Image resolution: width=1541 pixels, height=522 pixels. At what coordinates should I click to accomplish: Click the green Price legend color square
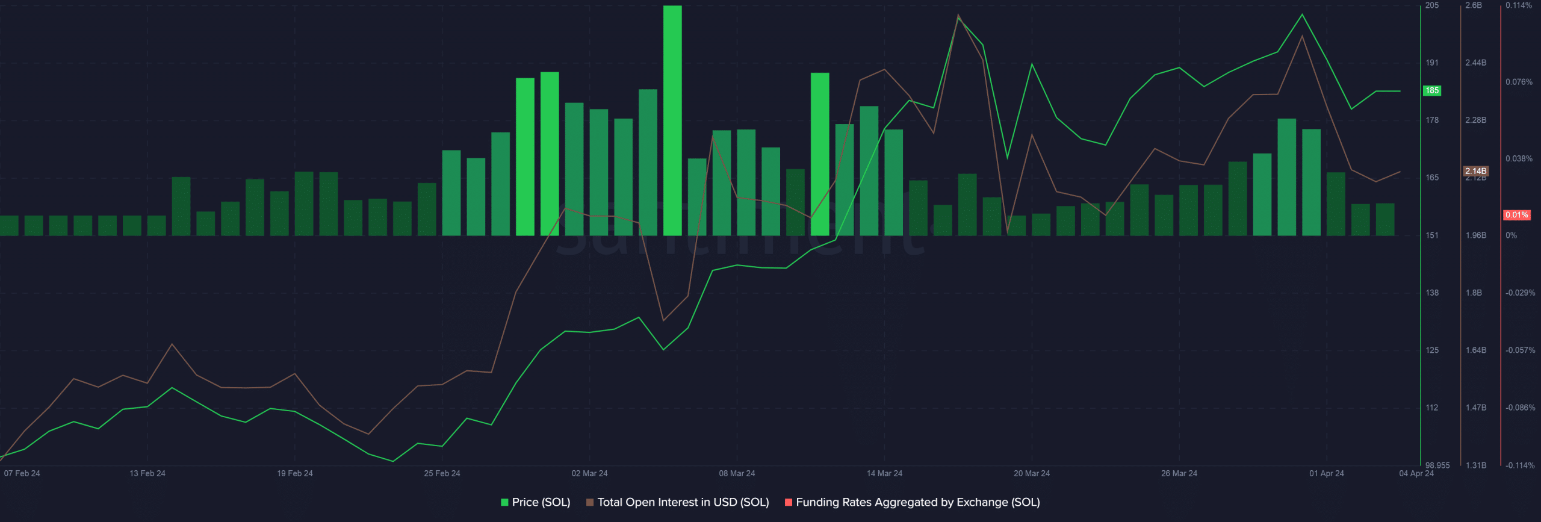(504, 502)
